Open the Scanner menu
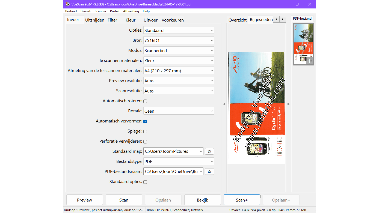The height and width of the screenshot is (213, 379). (x=100, y=11)
